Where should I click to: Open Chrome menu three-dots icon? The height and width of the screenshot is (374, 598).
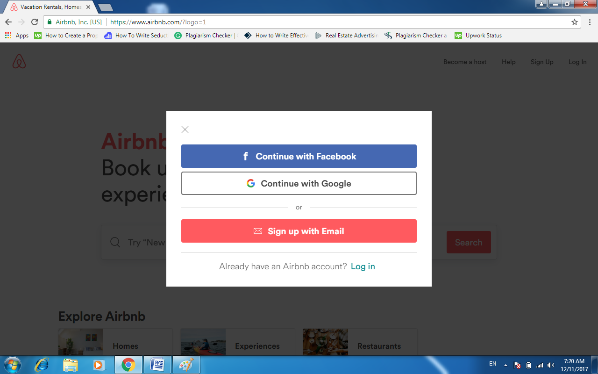(x=590, y=22)
